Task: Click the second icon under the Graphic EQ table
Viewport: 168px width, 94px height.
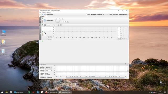Action: click(121, 39)
